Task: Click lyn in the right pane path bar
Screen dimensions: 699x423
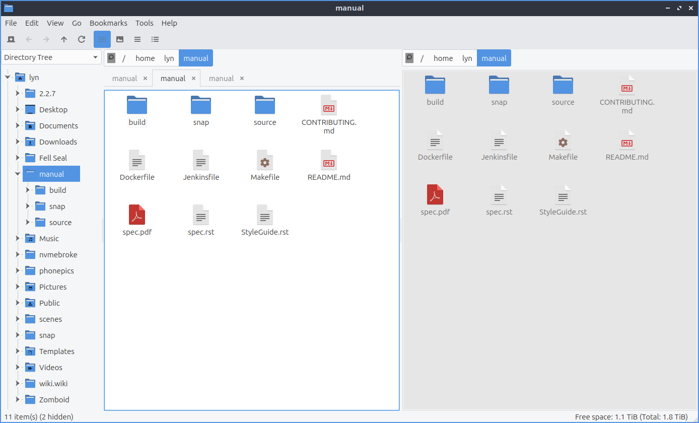Action: coord(467,58)
